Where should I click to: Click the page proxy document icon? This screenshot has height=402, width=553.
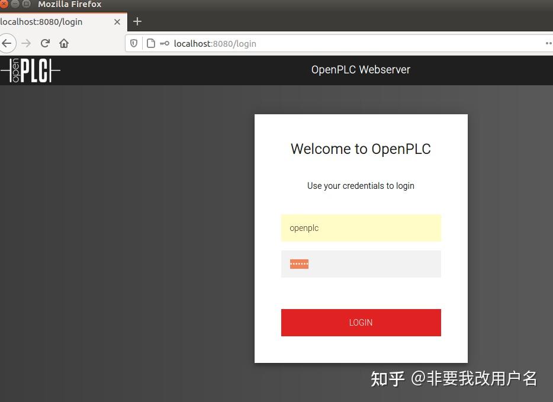click(x=151, y=43)
